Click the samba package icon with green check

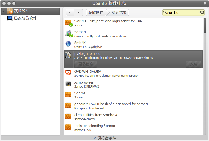tap(69, 23)
